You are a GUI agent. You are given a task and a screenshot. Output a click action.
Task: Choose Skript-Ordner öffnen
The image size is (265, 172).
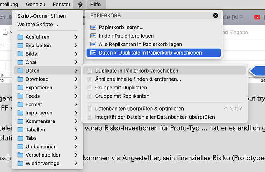click(41, 16)
